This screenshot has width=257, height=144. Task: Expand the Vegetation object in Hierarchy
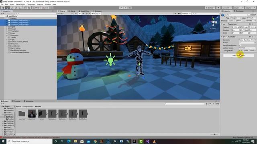[x=7, y=31]
